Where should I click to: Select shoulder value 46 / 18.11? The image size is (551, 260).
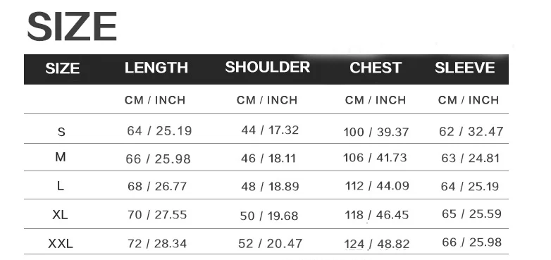(268, 158)
